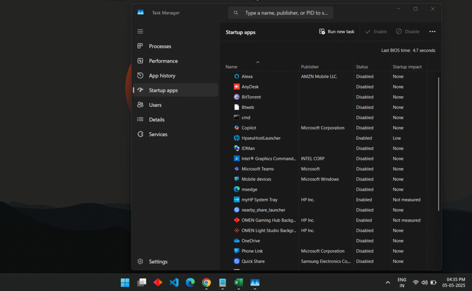Screen dimensions: 472x291
Task: Click 'Low' startup impact for HpseuHostLauncher
Action: (397, 138)
